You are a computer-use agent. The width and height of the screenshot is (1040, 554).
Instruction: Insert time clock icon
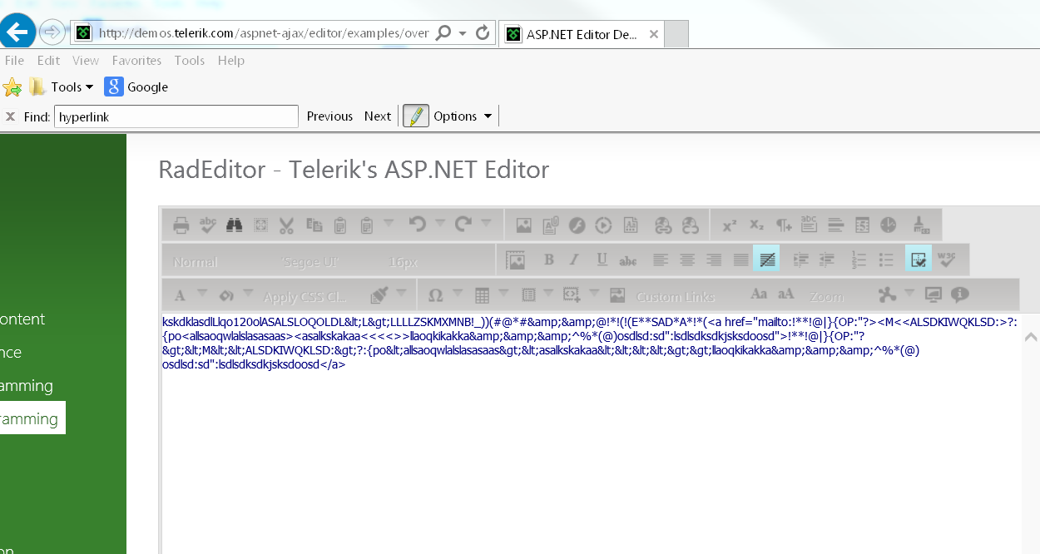click(x=889, y=225)
